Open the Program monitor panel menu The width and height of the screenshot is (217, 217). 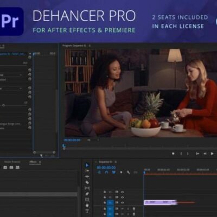coord(90,46)
